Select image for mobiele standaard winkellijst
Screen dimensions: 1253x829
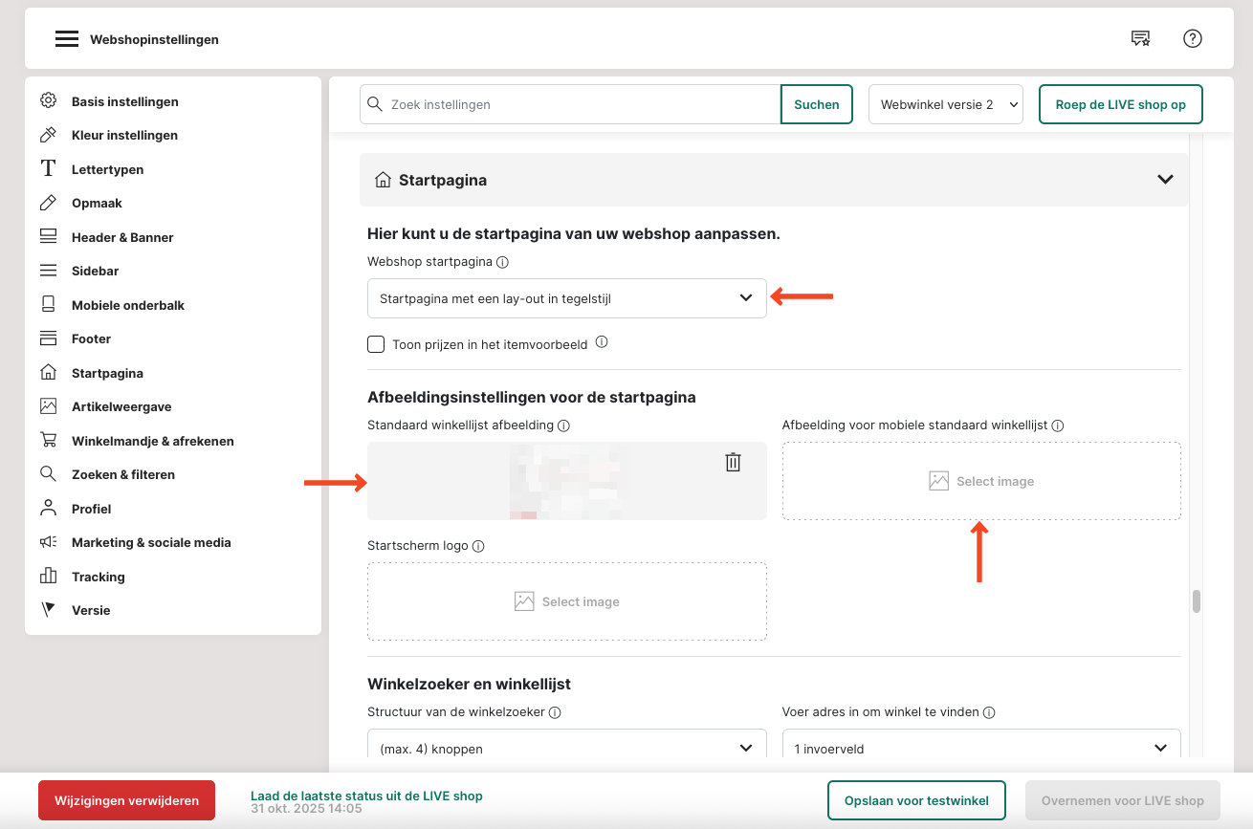click(981, 481)
